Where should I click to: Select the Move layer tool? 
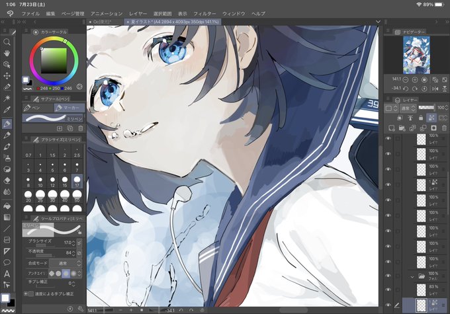coord(7,76)
